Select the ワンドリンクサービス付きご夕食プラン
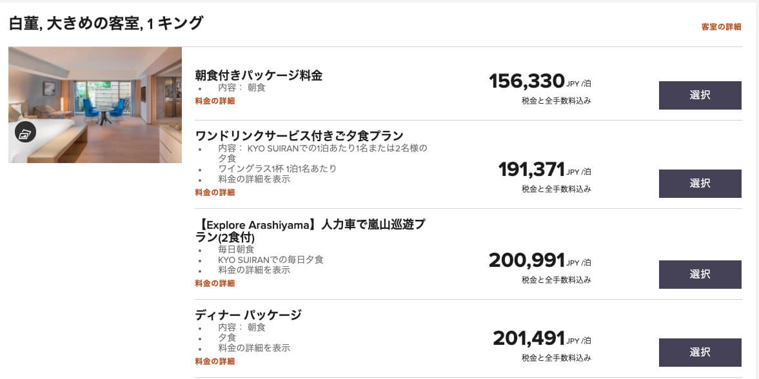The image size is (759, 379). [700, 184]
